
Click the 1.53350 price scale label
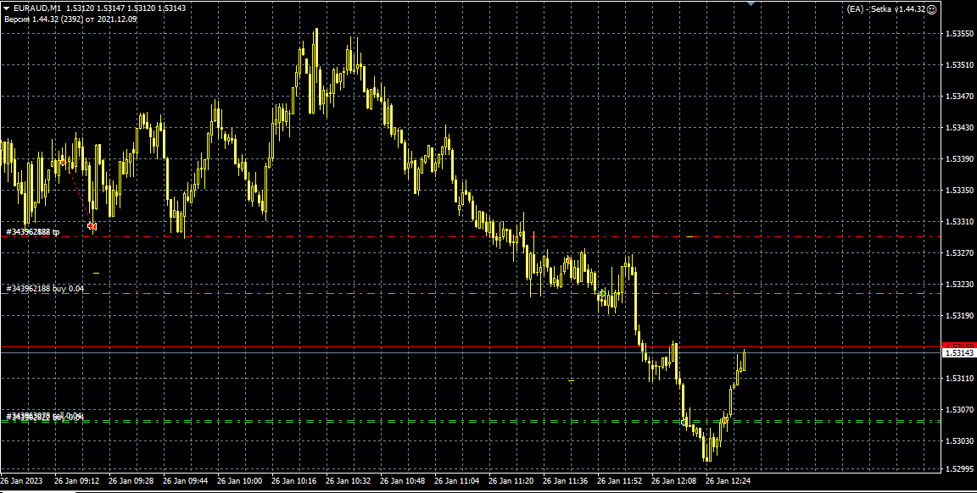pyautogui.click(x=959, y=190)
